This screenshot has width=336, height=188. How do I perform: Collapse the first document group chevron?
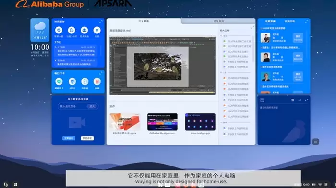pyautogui.click(x=221, y=36)
